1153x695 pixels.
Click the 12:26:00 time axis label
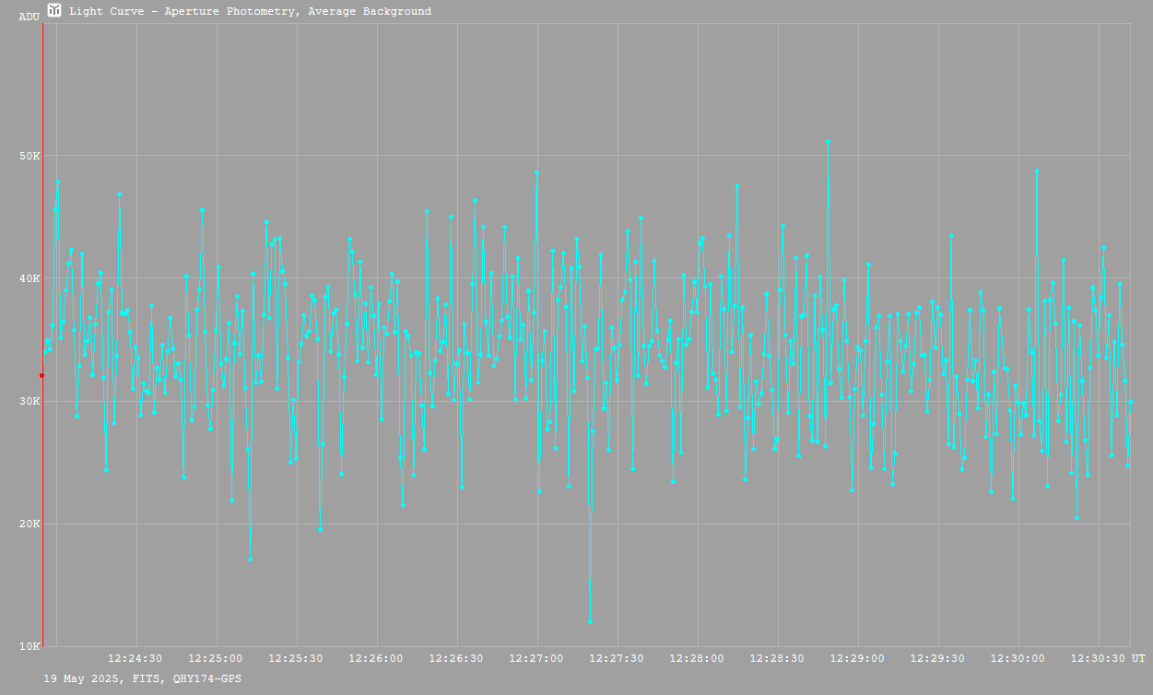pyautogui.click(x=376, y=658)
